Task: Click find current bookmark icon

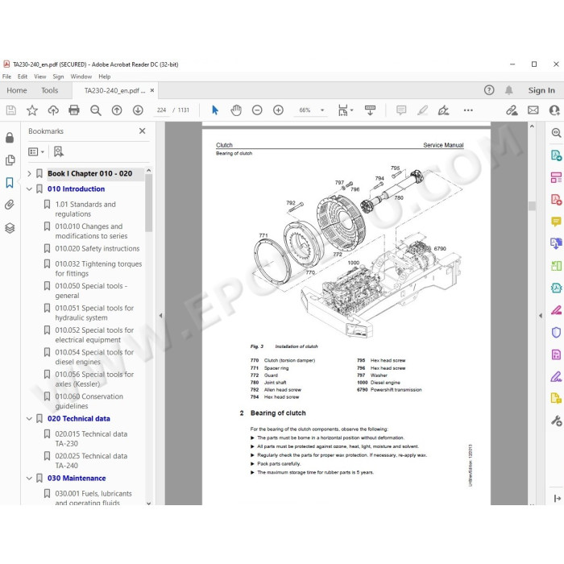Action: [x=58, y=151]
